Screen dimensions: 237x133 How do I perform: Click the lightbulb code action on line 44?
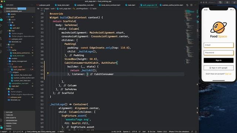pyautogui.click(x=48, y=73)
